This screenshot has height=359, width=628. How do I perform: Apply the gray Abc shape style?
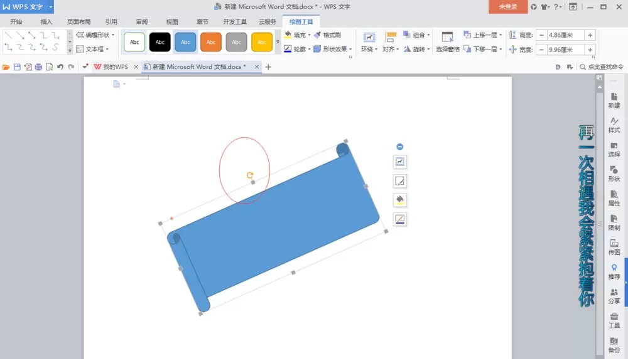[236, 42]
